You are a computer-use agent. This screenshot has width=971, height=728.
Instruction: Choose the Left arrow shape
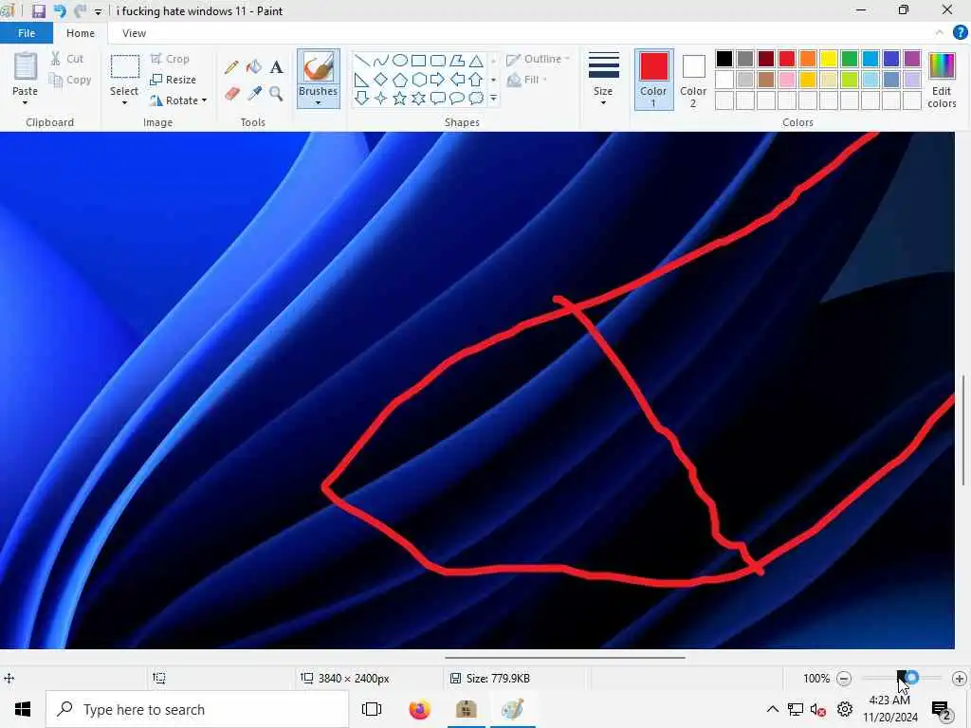click(457, 80)
